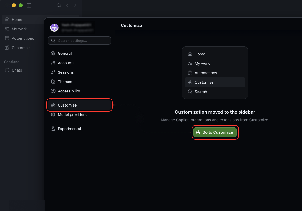Click the Automations icon in preview card
The image size is (302, 211).
coord(190,73)
